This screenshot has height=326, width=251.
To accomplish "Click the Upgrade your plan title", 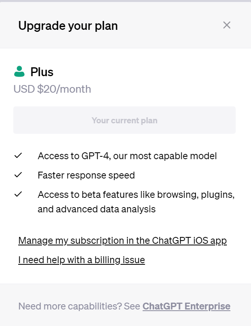I will coord(68,26).
